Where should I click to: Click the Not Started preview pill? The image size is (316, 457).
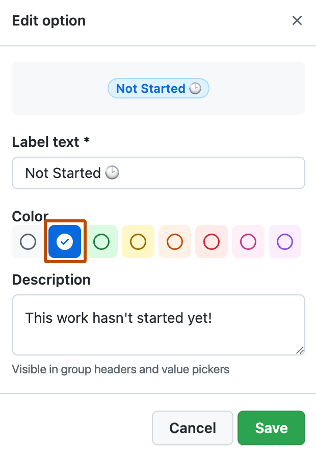click(x=158, y=88)
